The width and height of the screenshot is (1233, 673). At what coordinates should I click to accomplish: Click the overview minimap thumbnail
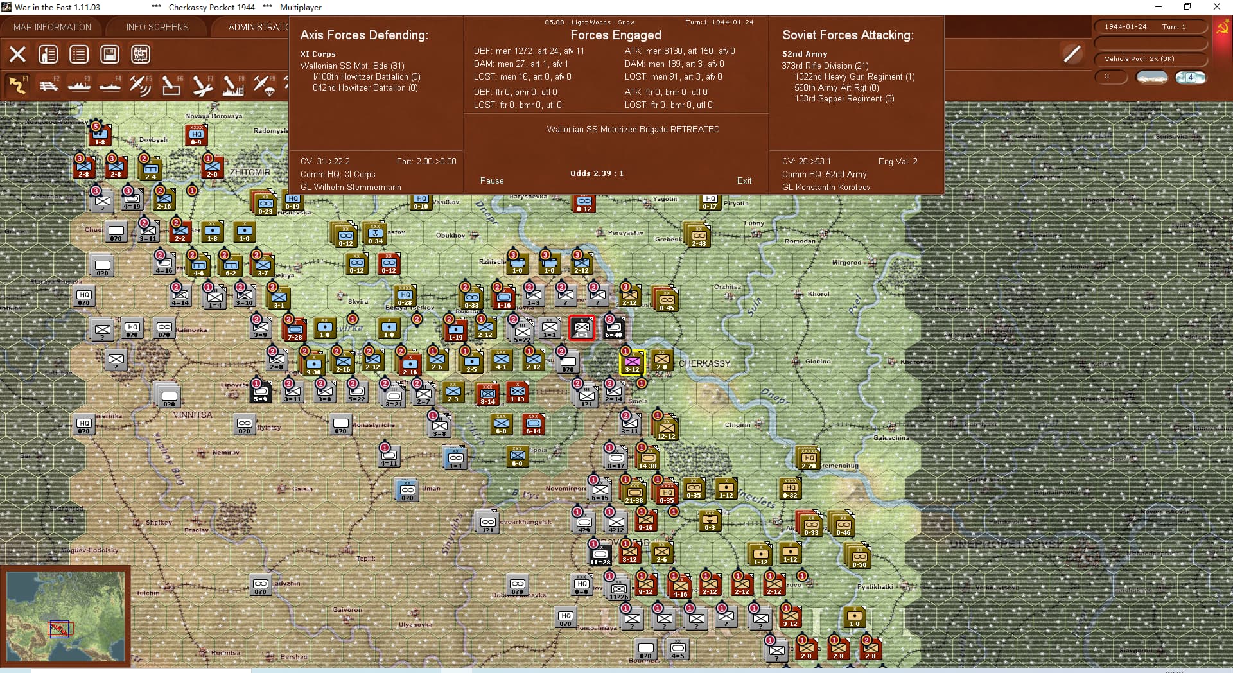65,615
